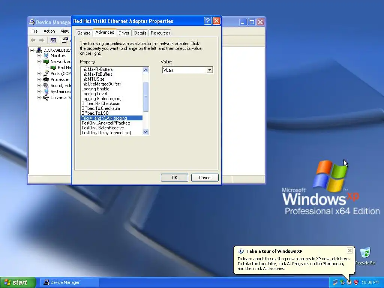Image resolution: width=384 pixels, height=288 pixels.
Task: Select Init.MaxTxBuffers property
Action: 111,74
